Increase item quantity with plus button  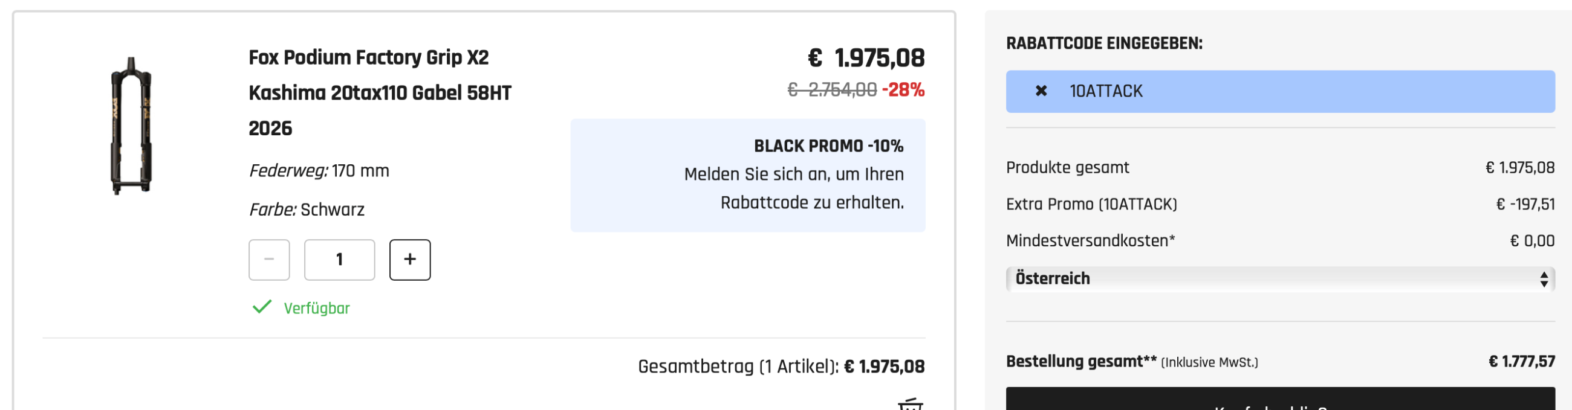pos(409,260)
